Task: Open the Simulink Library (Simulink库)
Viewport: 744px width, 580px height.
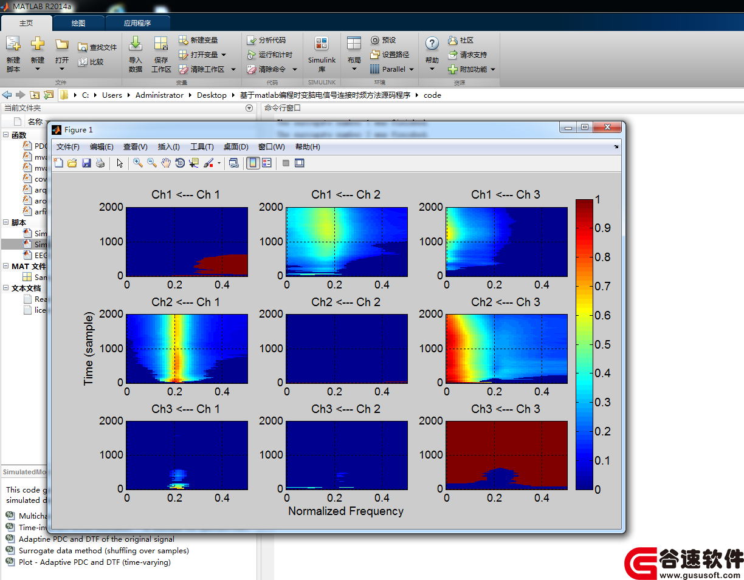Action: 322,53
